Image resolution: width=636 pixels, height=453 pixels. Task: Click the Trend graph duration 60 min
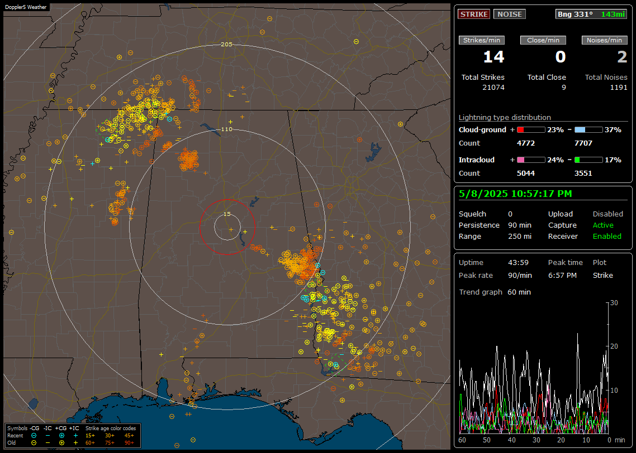coord(519,292)
